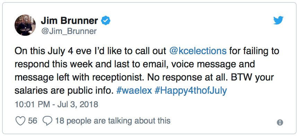Open Jim Brunner's profile avatar

pos(25,25)
